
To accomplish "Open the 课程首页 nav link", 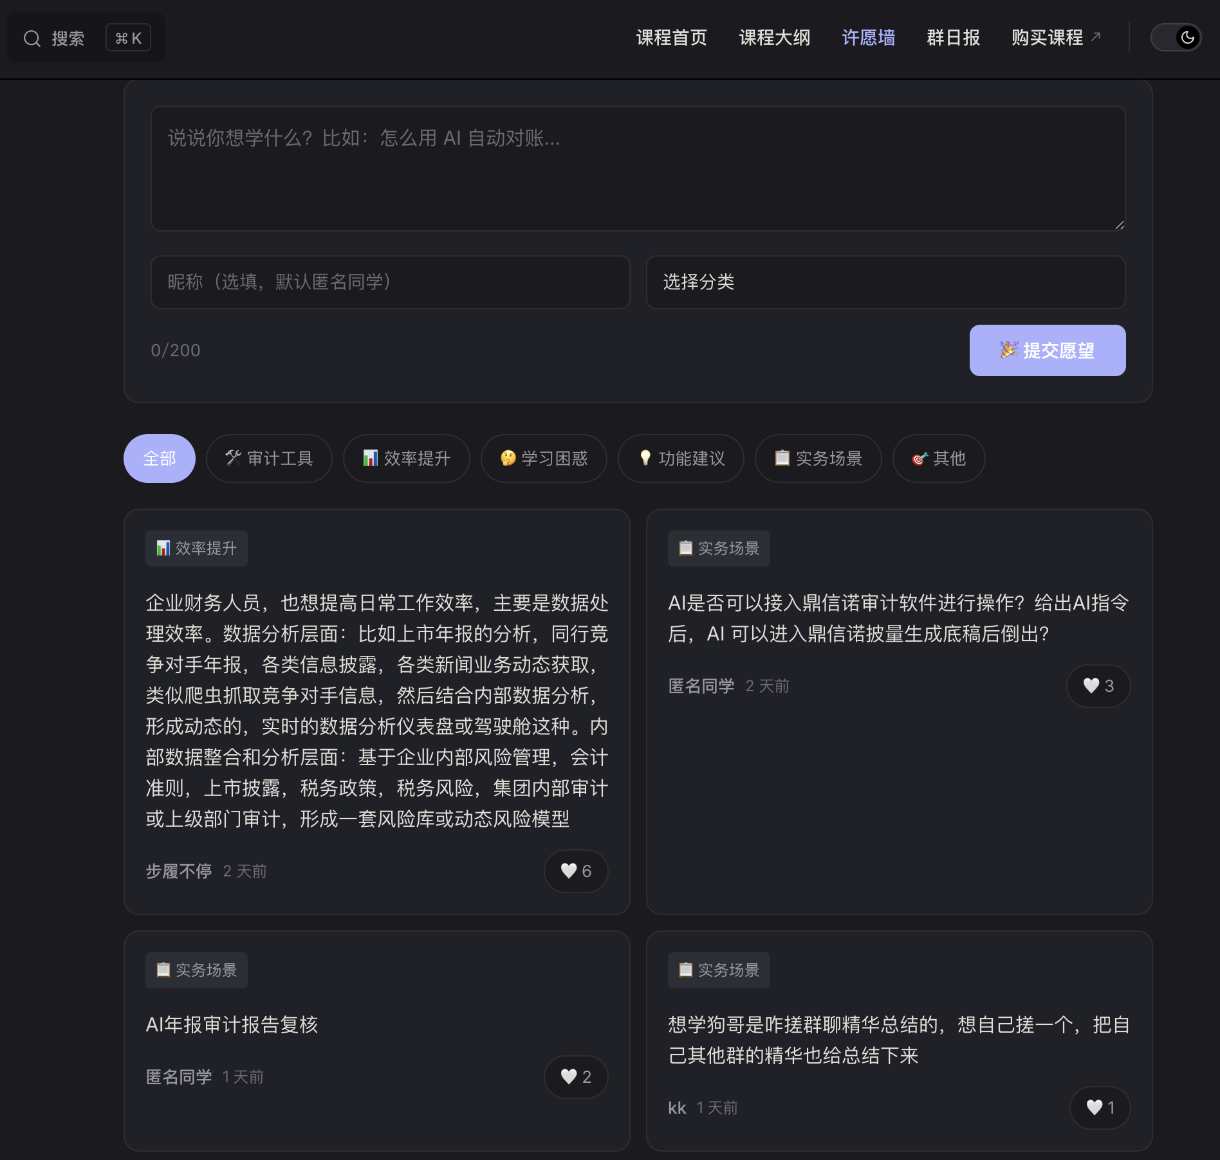I will tap(671, 38).
